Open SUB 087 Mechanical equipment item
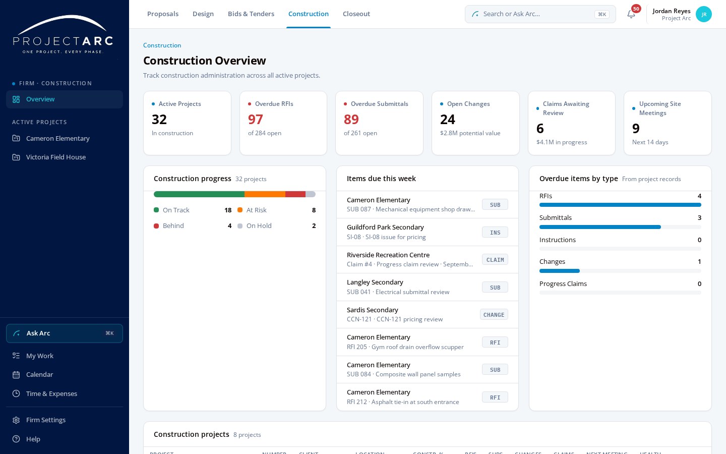This screenshot has width=726, height=454. click(428, 205)
